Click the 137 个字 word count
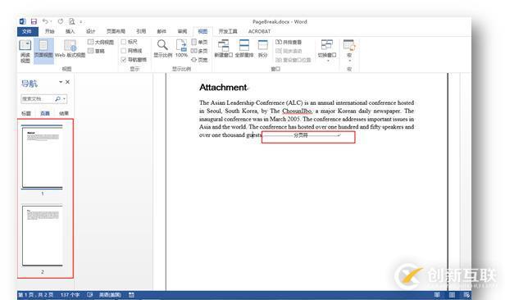The image size is (505, 300). point(70,295)
